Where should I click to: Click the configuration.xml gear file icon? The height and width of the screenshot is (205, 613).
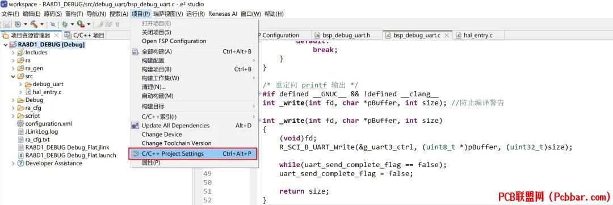tap(20, 123)
